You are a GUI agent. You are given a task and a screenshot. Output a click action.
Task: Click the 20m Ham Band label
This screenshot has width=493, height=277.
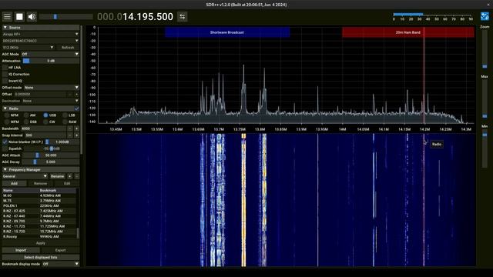tap(408, 32)
